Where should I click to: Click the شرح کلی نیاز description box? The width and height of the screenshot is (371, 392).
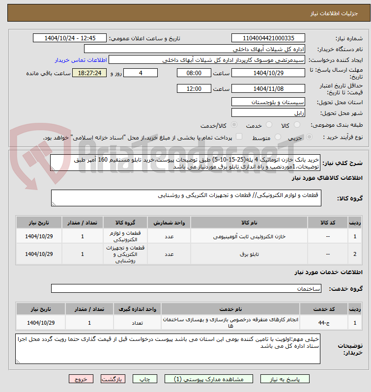[185, 163]
